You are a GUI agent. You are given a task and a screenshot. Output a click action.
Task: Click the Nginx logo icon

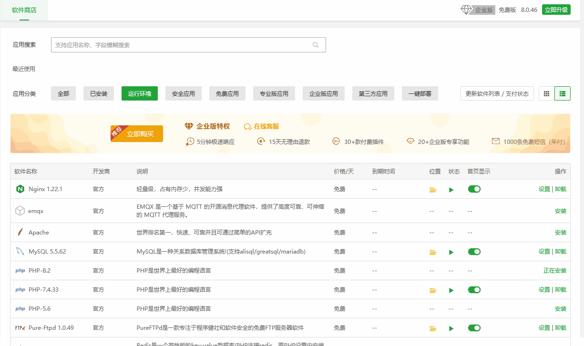(20, 189)
